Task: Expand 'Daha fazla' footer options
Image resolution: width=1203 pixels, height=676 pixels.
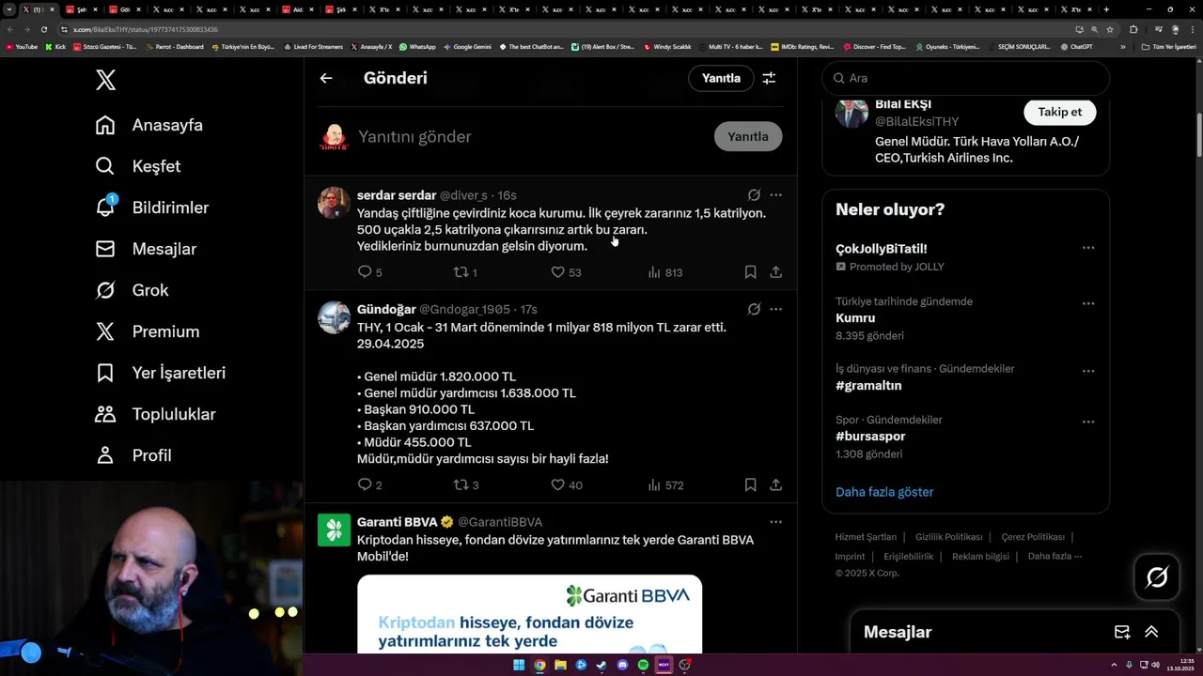Action: tap(1055, 556)
